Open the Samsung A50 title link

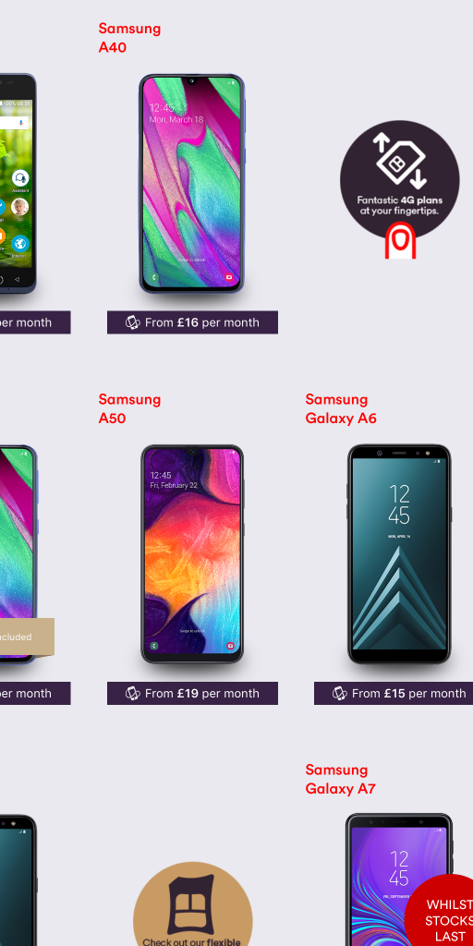[129, 408]
